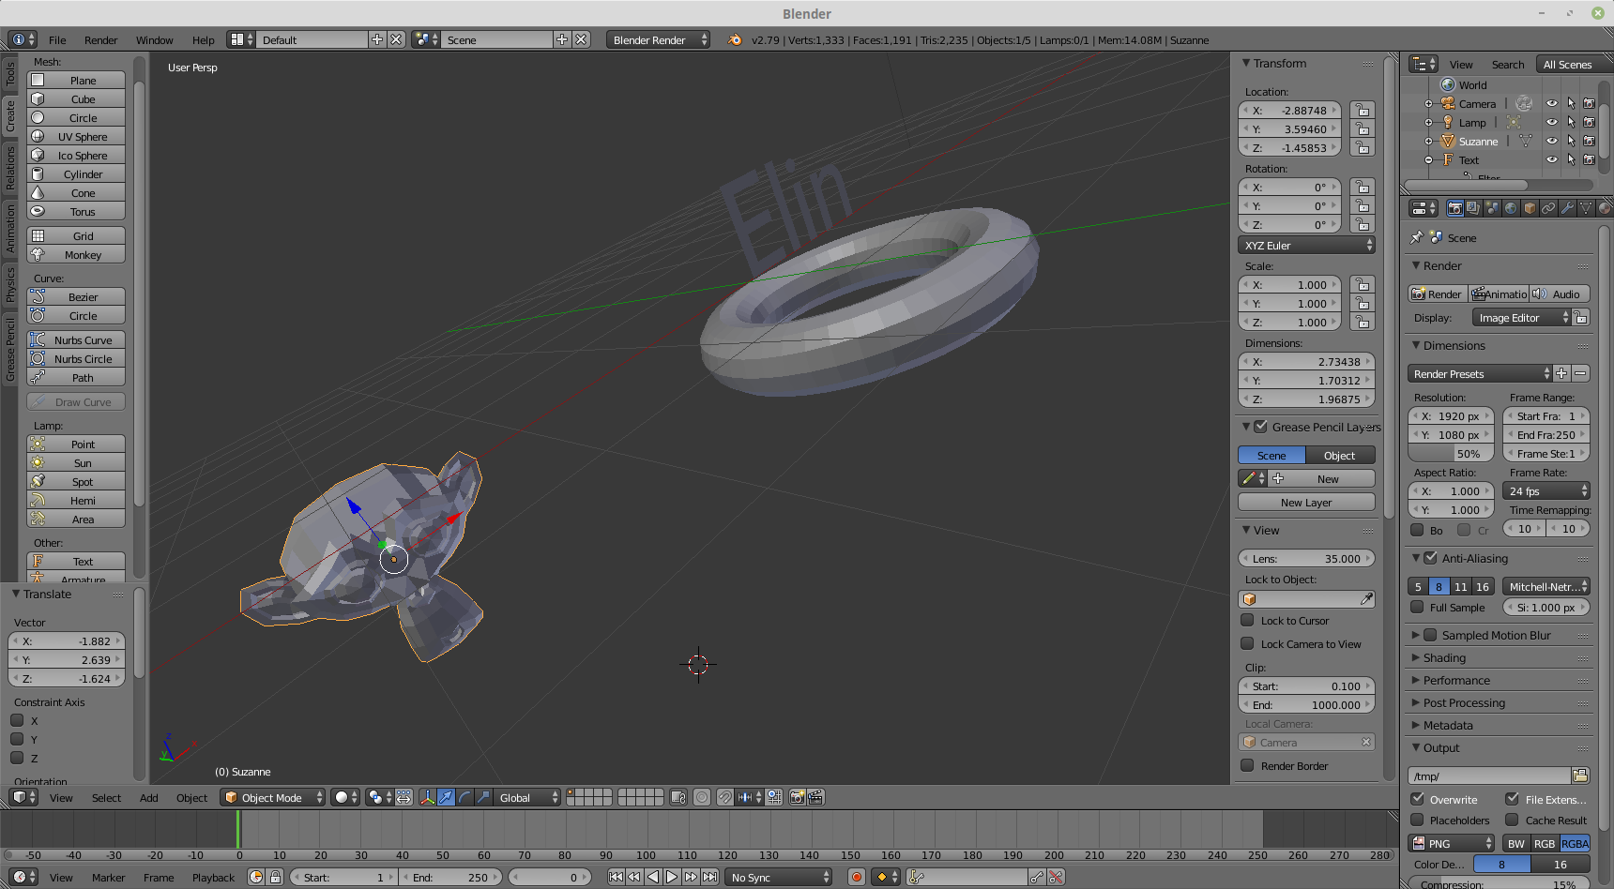Toggle Lamp selectability arrow in outliner
The height and width of the screenshot is (889, 1614).
click(1571, 123)
